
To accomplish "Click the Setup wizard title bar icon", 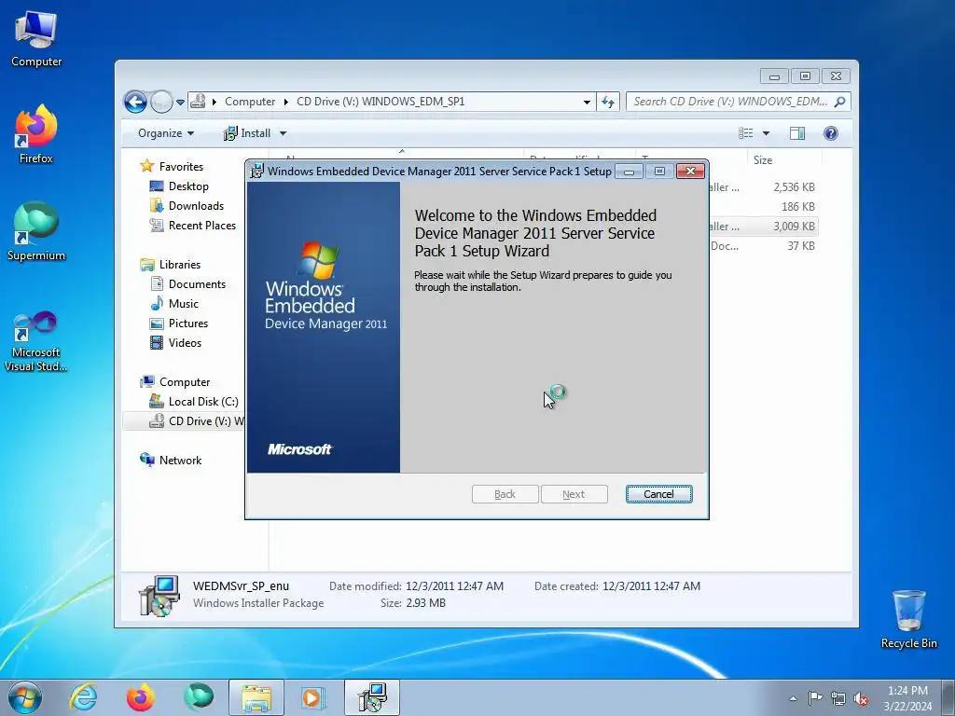I will 257,172.
